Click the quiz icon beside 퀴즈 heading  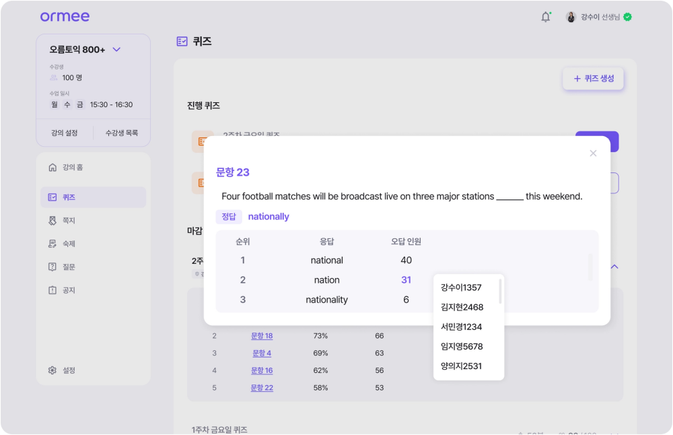tap(182, 41)
